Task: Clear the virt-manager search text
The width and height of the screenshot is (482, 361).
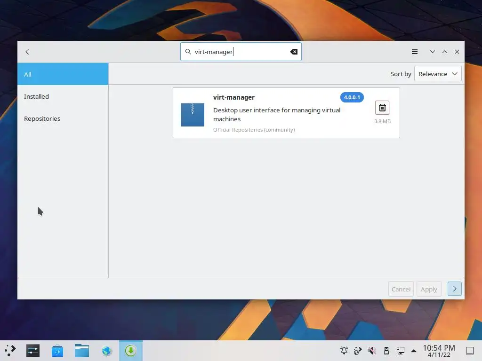Action: (x=294, y=52)
